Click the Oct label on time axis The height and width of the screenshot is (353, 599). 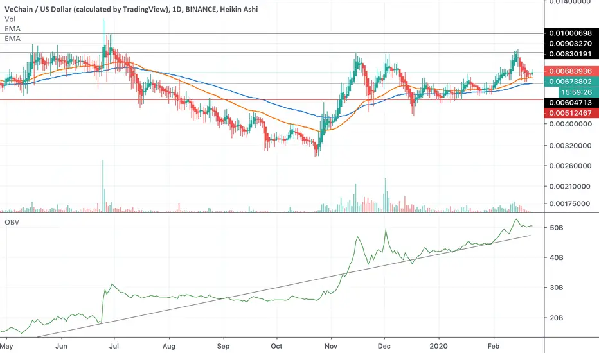tap(276, 346)
